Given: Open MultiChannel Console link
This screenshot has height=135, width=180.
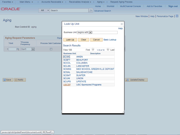Looking at the screenshot, I should 130,6.
